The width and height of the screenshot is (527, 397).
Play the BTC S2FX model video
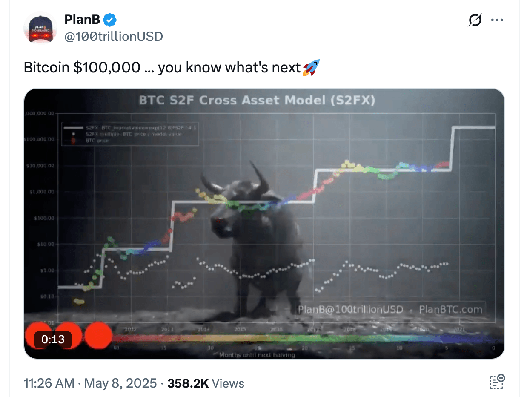tap(265, 222)
